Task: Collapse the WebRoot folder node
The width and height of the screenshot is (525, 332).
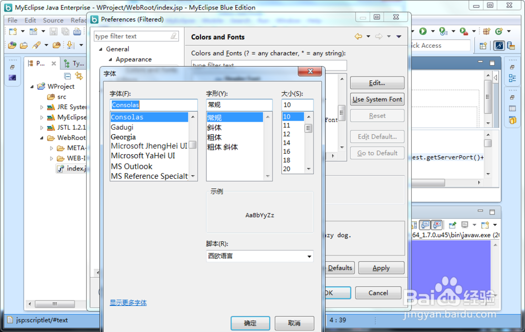Action: click(x=42, y=138)
